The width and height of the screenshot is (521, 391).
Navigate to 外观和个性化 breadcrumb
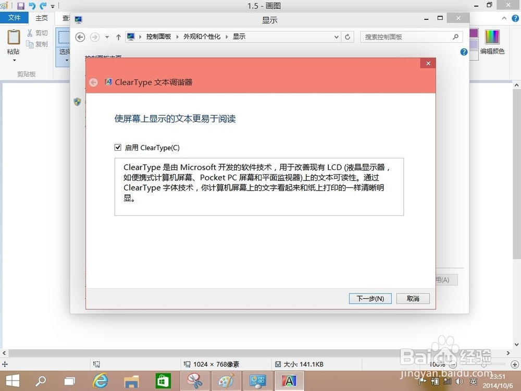[x=202, y=36]
